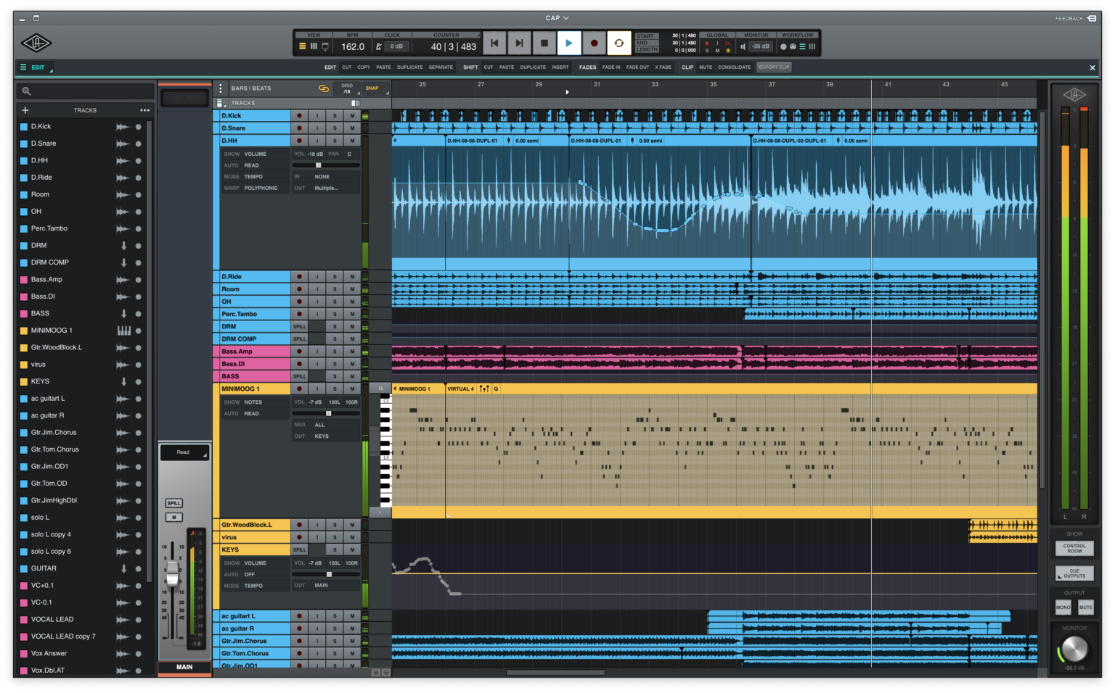Open the CAP project dropdown at top center
This screenshot has height=693, width=1115.
(556, 17)
